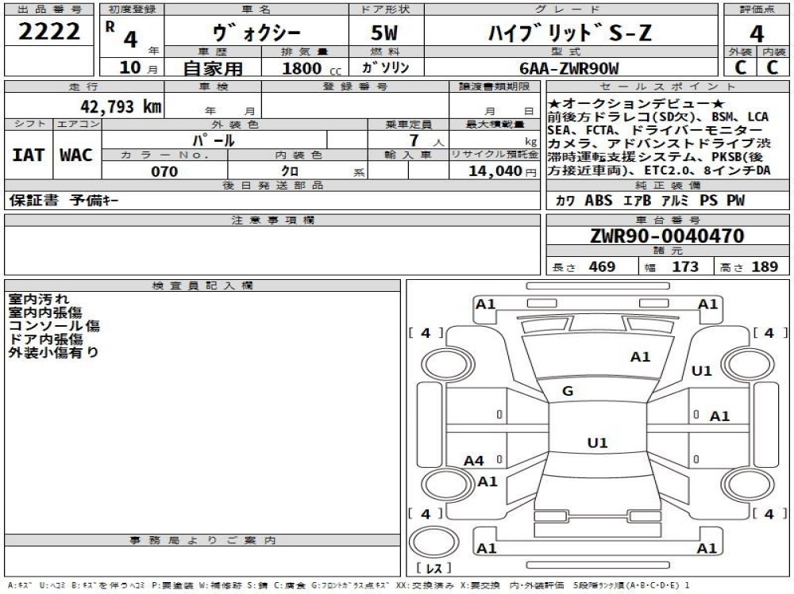The height and width of the screenshot is (594, 794).
Task: Click the A1 mark on the hood
Action: [x=640, y=357]
